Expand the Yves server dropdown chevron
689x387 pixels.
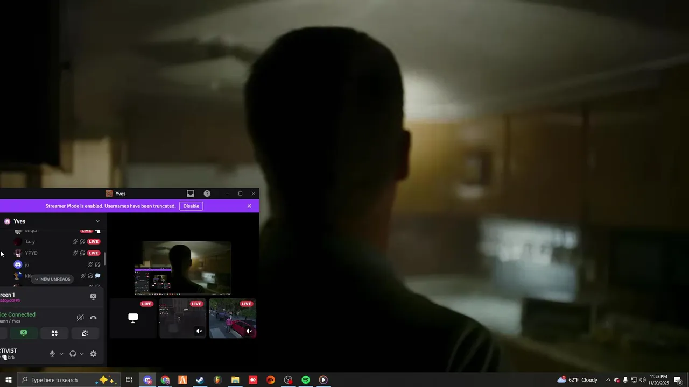coord(97,221)
